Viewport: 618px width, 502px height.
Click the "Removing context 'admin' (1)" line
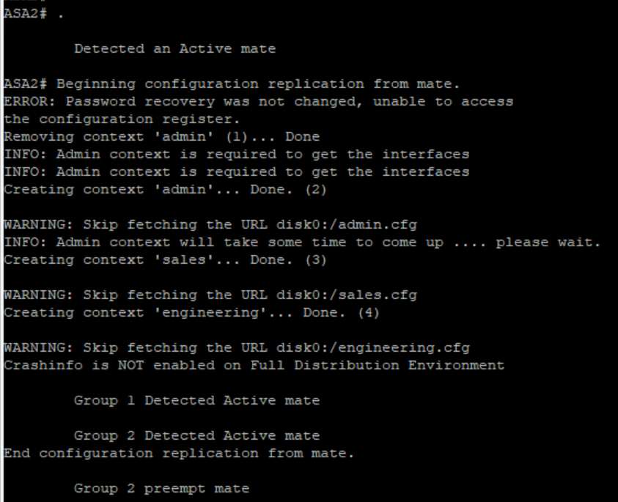[162, 137]
